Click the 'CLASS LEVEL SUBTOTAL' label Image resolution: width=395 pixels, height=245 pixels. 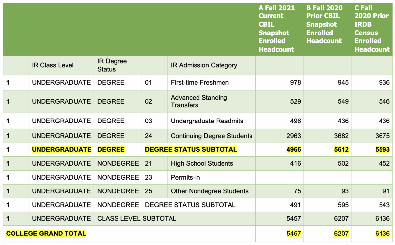click(137, 218)
